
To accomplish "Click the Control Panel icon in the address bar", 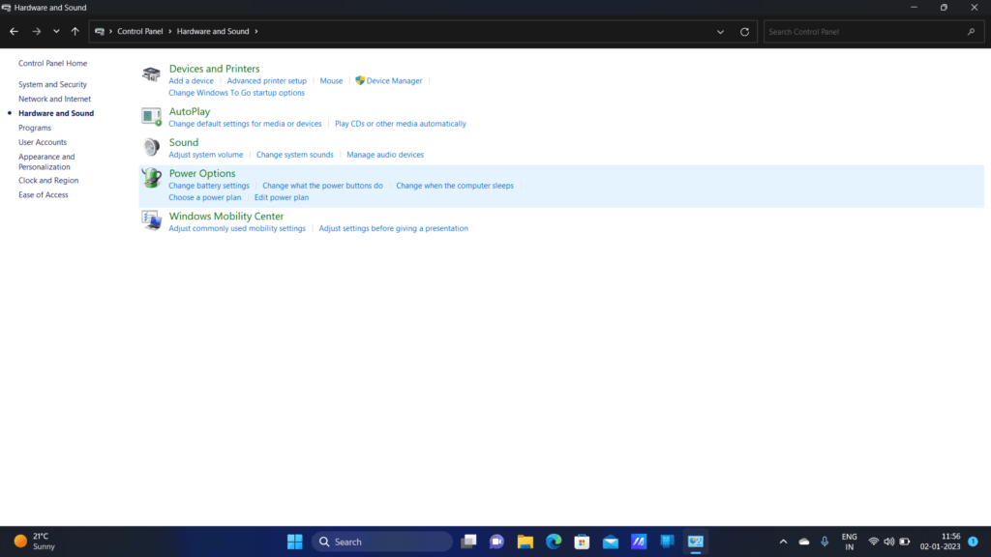I will pos(100,32).
